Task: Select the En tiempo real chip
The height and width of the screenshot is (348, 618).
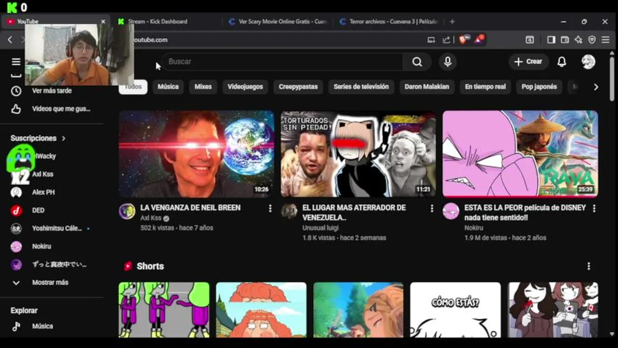Action: pyautogui.click(x=485, y=87)
